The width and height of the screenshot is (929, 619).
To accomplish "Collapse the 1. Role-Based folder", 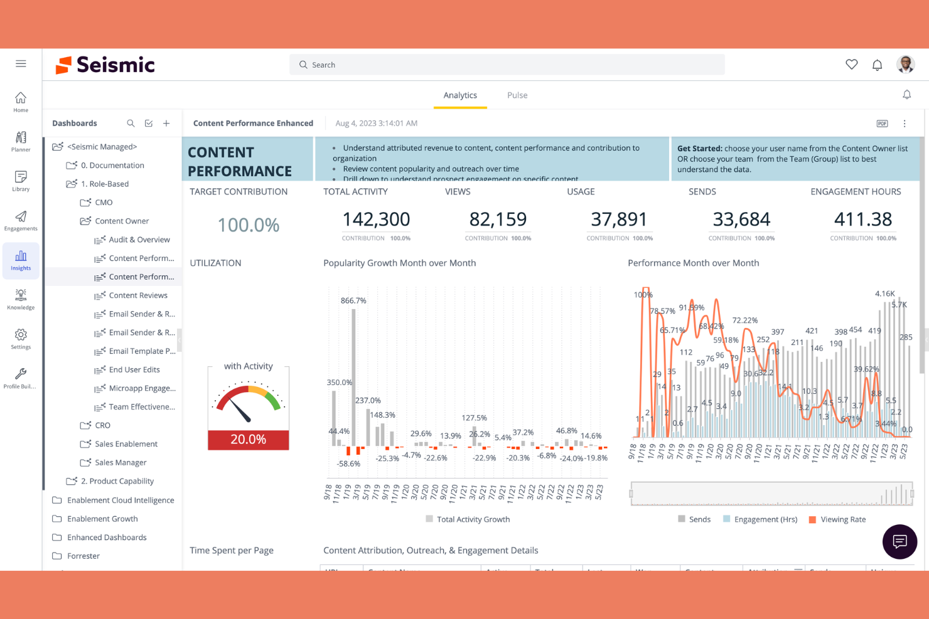I will pyautogui.click(x=98, y=184).
